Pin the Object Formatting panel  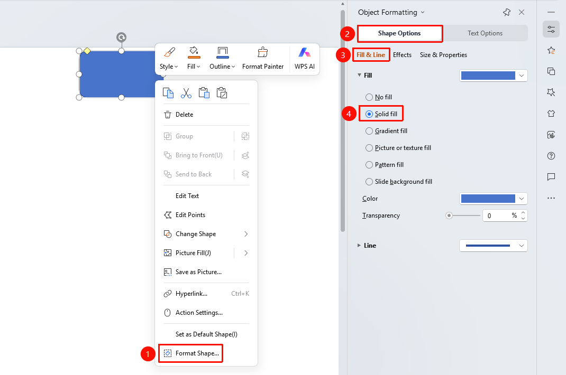pos(507,12)
